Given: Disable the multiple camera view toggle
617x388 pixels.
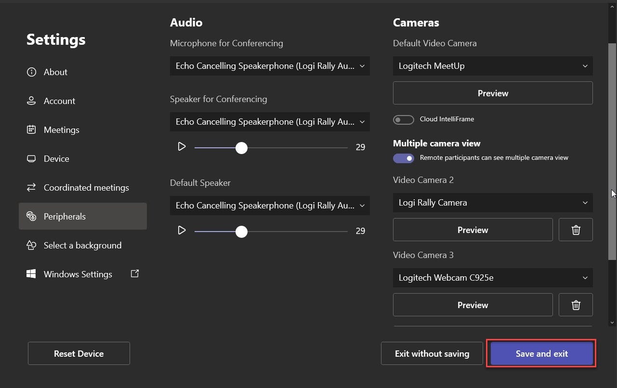Looking at the screenshot, I should (404, 158).
